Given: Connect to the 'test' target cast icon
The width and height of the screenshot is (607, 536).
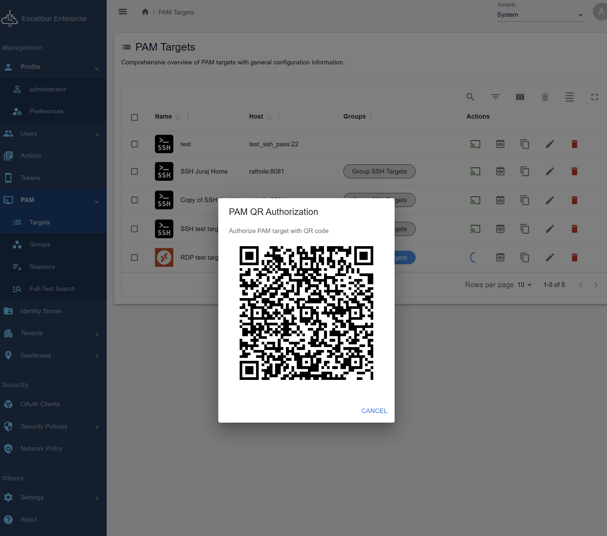Looking at the screenshot, I should click(475, 144).
